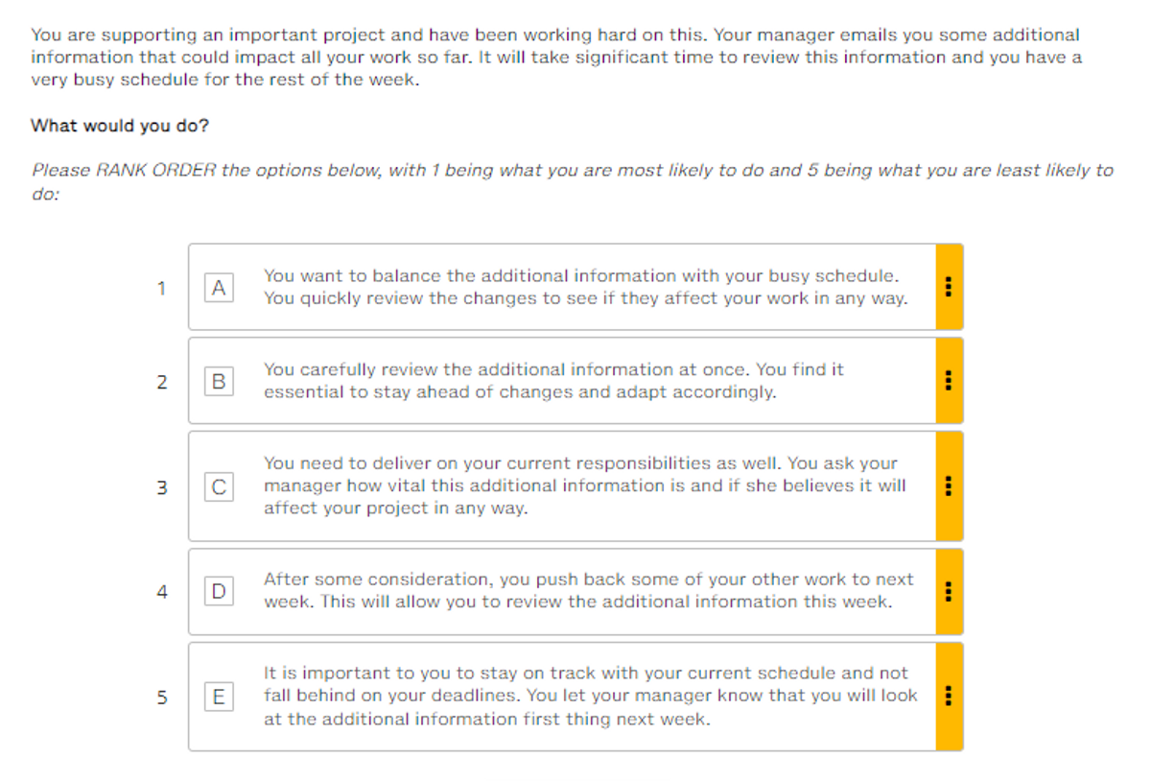Viewport: 1151px width, 781px height.
Task: Click the drag handle on option D
Action: pos(948,591)
